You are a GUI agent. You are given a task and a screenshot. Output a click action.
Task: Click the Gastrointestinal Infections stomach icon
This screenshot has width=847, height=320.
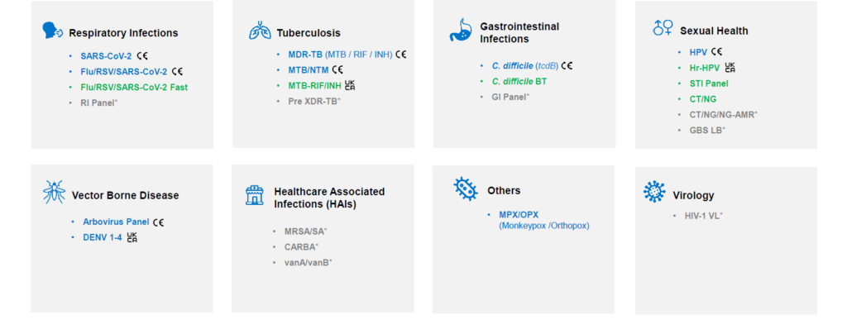coord(460,31)
